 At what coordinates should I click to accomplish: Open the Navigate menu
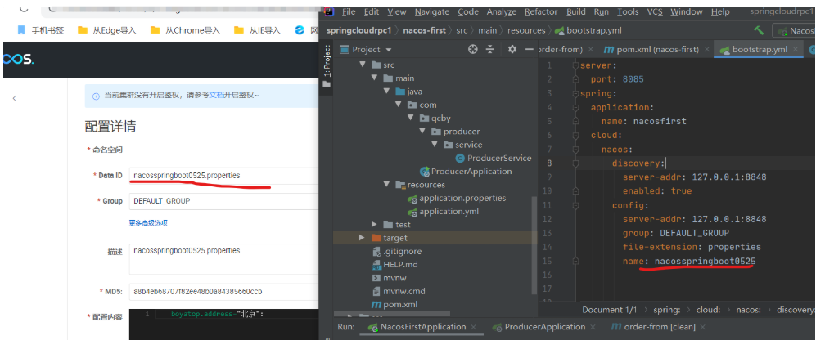(431, 11)
